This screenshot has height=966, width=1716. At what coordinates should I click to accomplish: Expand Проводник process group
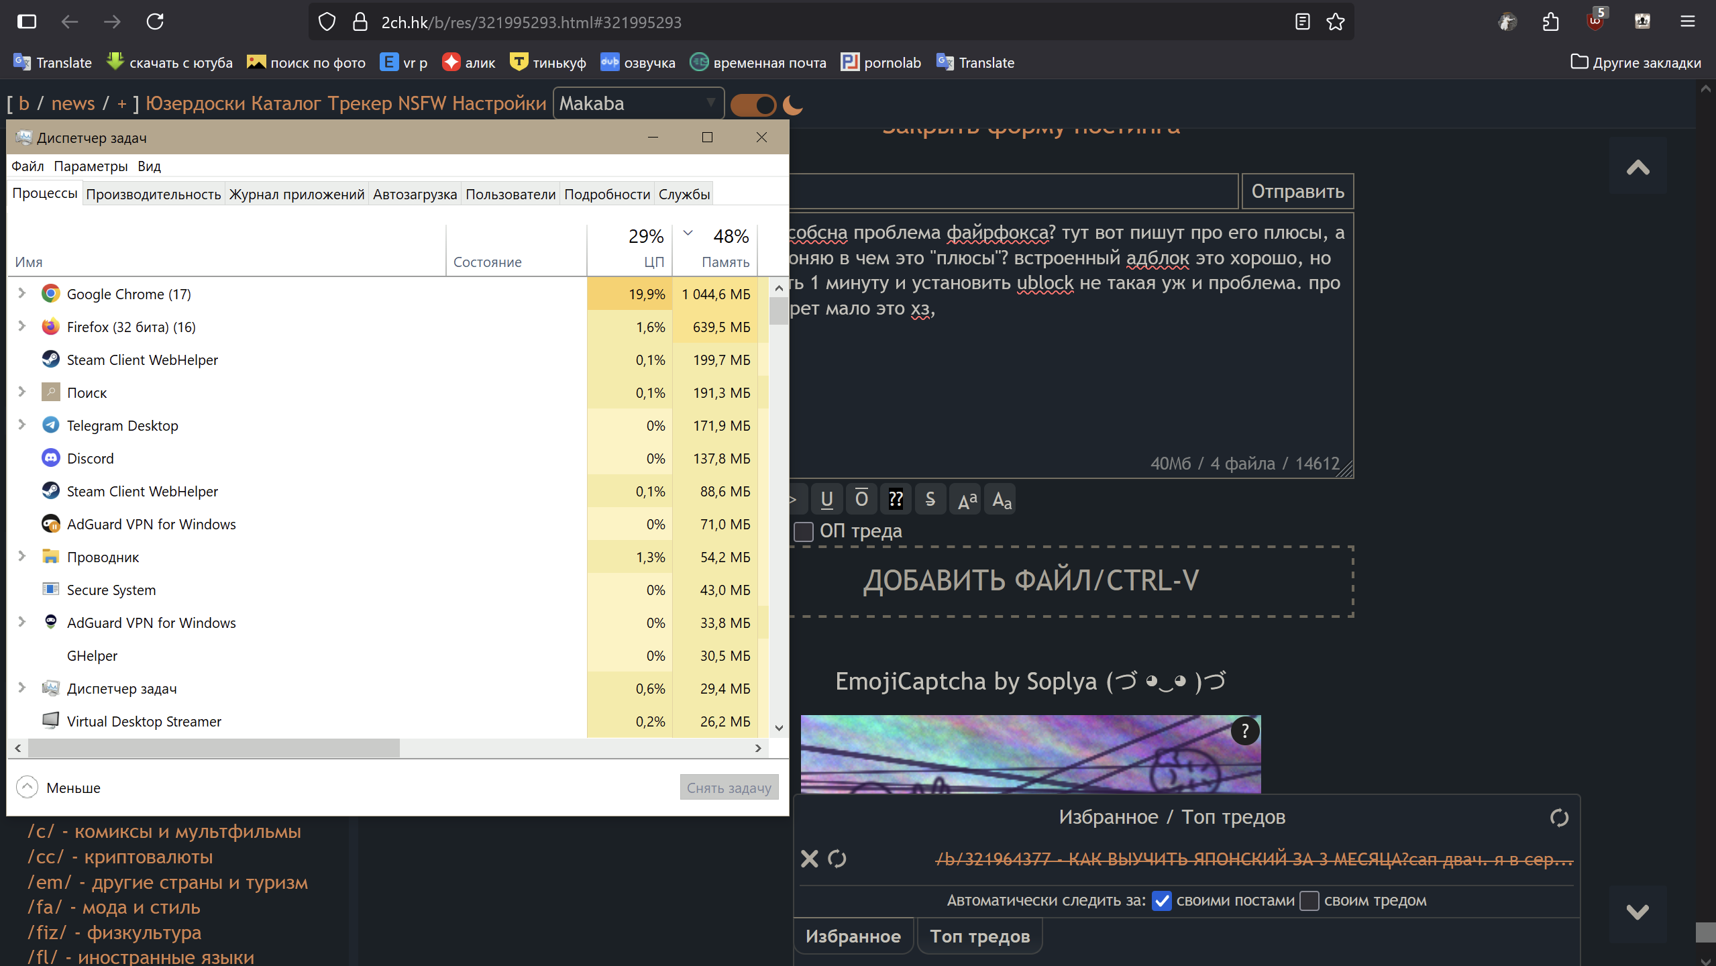[x=21, y=556]
